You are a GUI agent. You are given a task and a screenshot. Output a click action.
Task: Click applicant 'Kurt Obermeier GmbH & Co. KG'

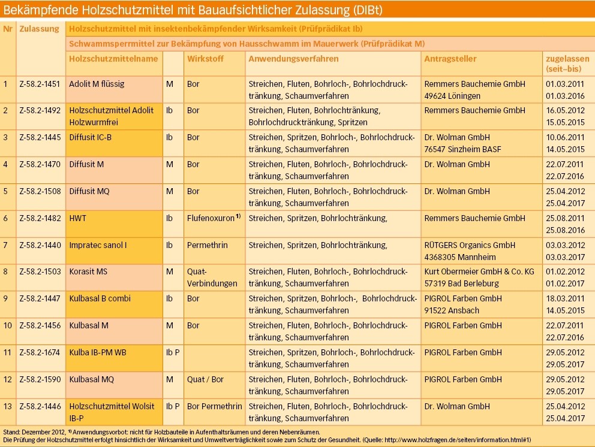pyautogui.click(x=479, y=272)
